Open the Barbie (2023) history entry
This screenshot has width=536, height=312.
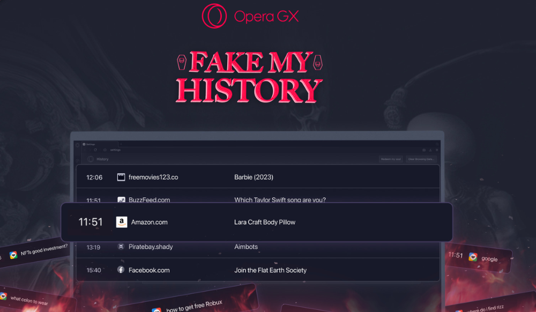click(253, 177)
